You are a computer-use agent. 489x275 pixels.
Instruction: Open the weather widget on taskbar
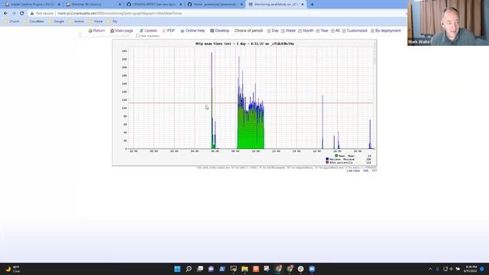click(x=13, y=269)
